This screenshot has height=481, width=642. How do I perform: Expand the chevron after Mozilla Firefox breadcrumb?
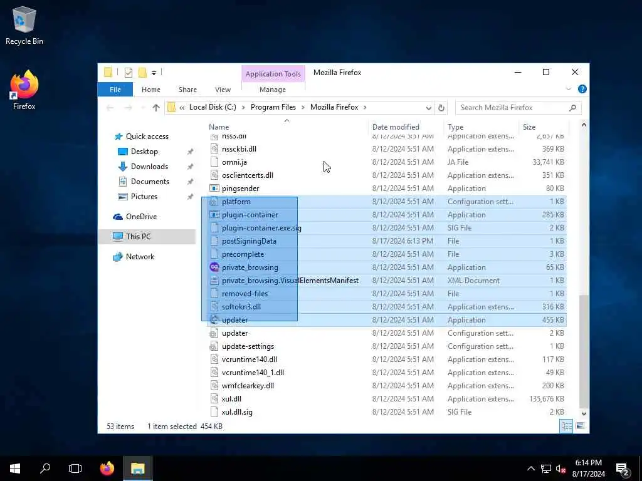click(365, 108)
